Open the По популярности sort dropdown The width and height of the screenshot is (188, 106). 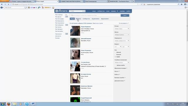click(x=124, y=23)
